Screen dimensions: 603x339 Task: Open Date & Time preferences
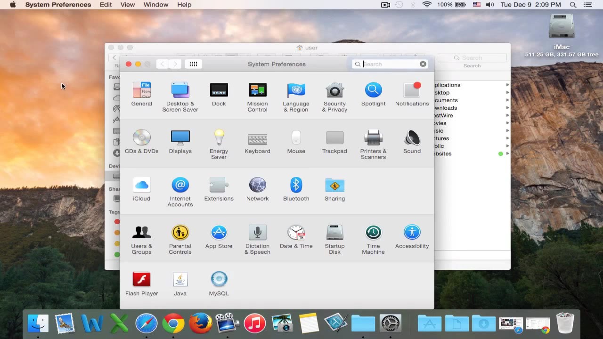pos(296,237)
